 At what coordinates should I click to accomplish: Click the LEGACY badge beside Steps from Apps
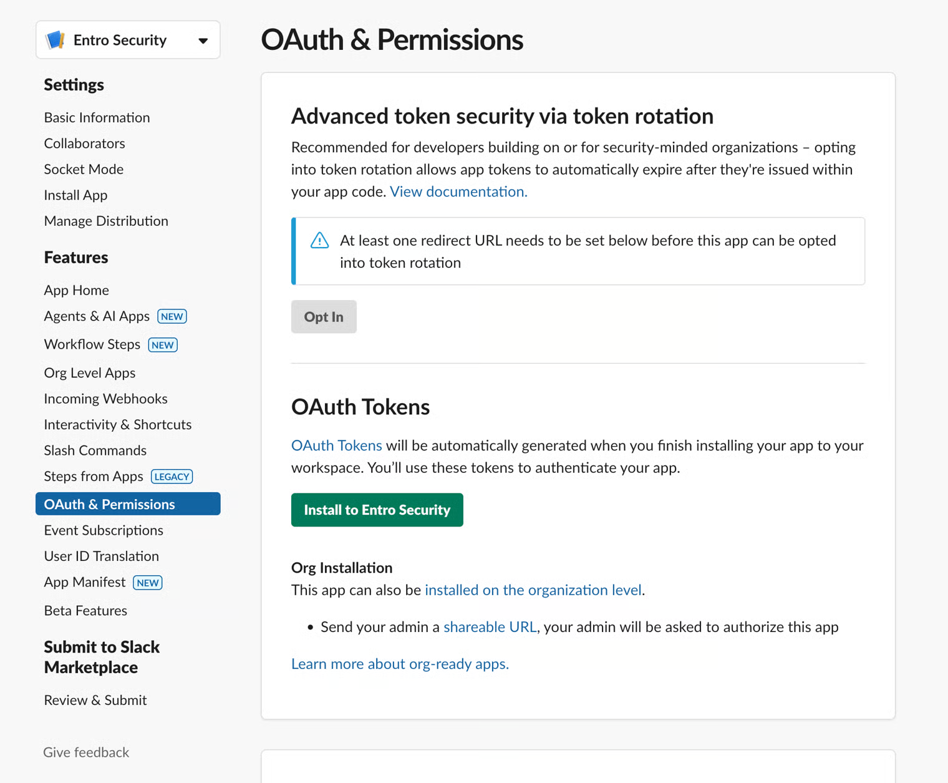click(172, 477)
